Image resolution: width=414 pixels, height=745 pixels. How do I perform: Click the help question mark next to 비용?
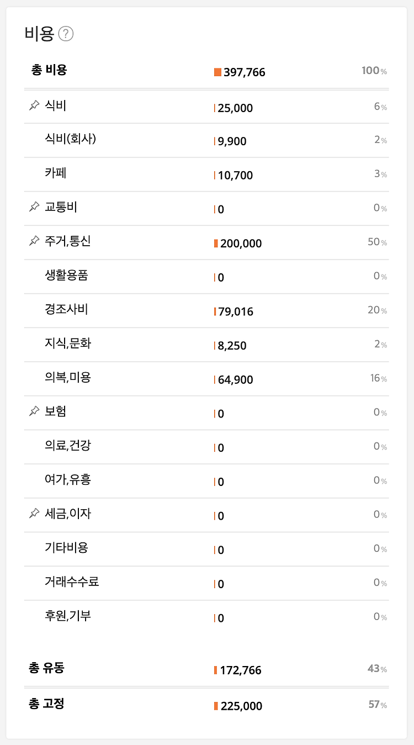(x=66, y=34)
